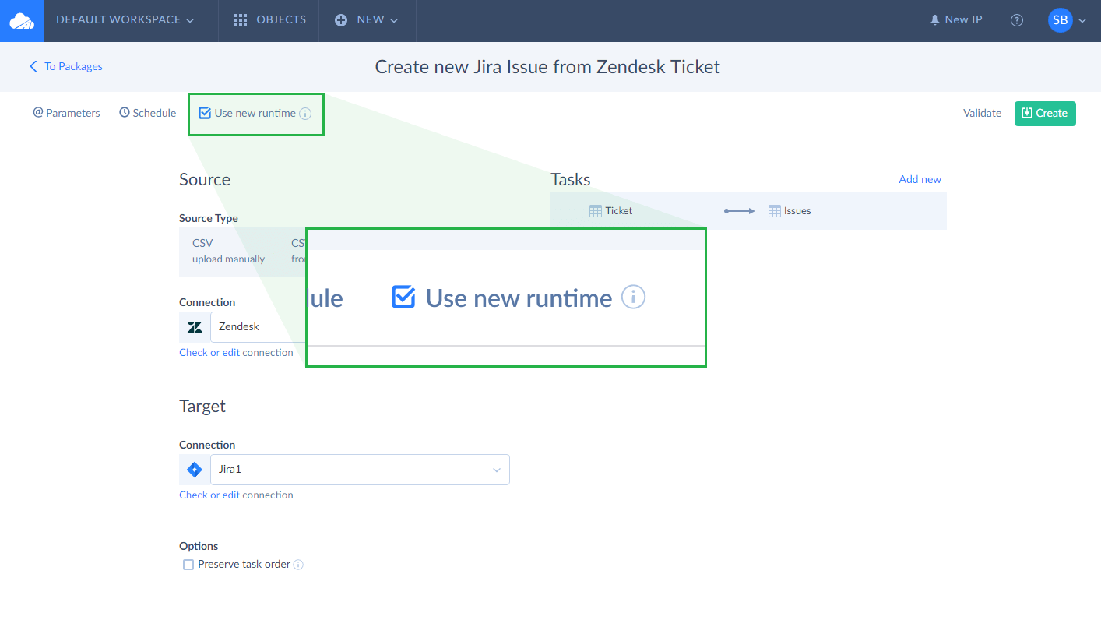Open the Jira1 target connection dropdown
The height and width of the screenshot is (620, 1101).
pos(360,470)
